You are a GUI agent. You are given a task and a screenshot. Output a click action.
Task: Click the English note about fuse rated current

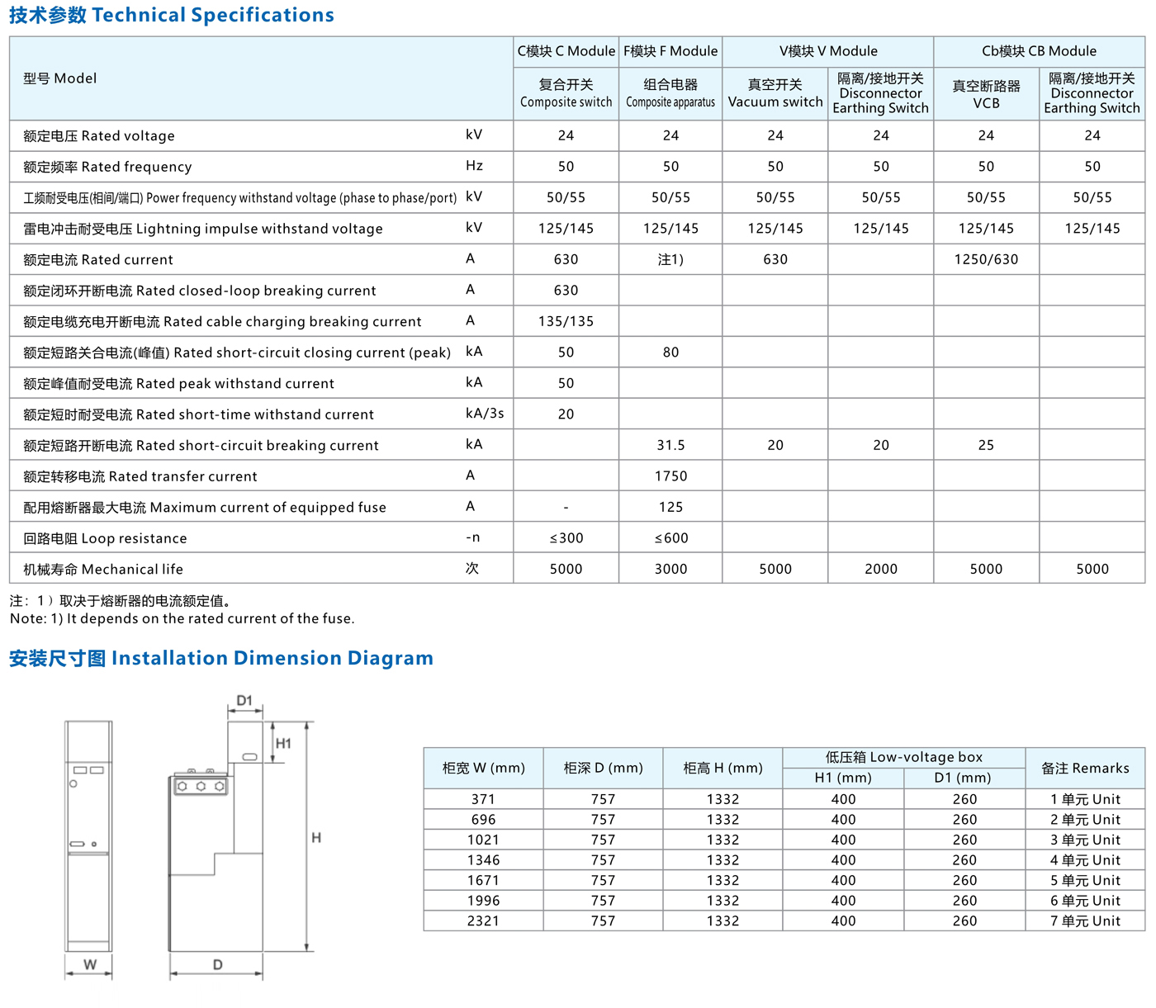(182, 618)
